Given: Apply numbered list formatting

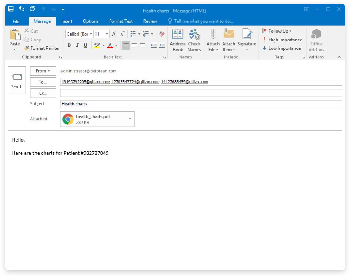Looking at the screenshot, I should click(x=146, y=34).
